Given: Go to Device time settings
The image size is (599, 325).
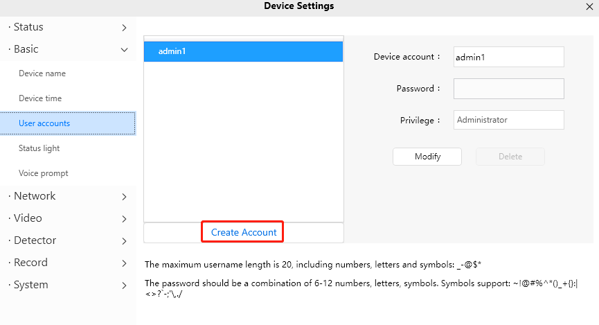Looking at the screenshot, I should 40,98.
